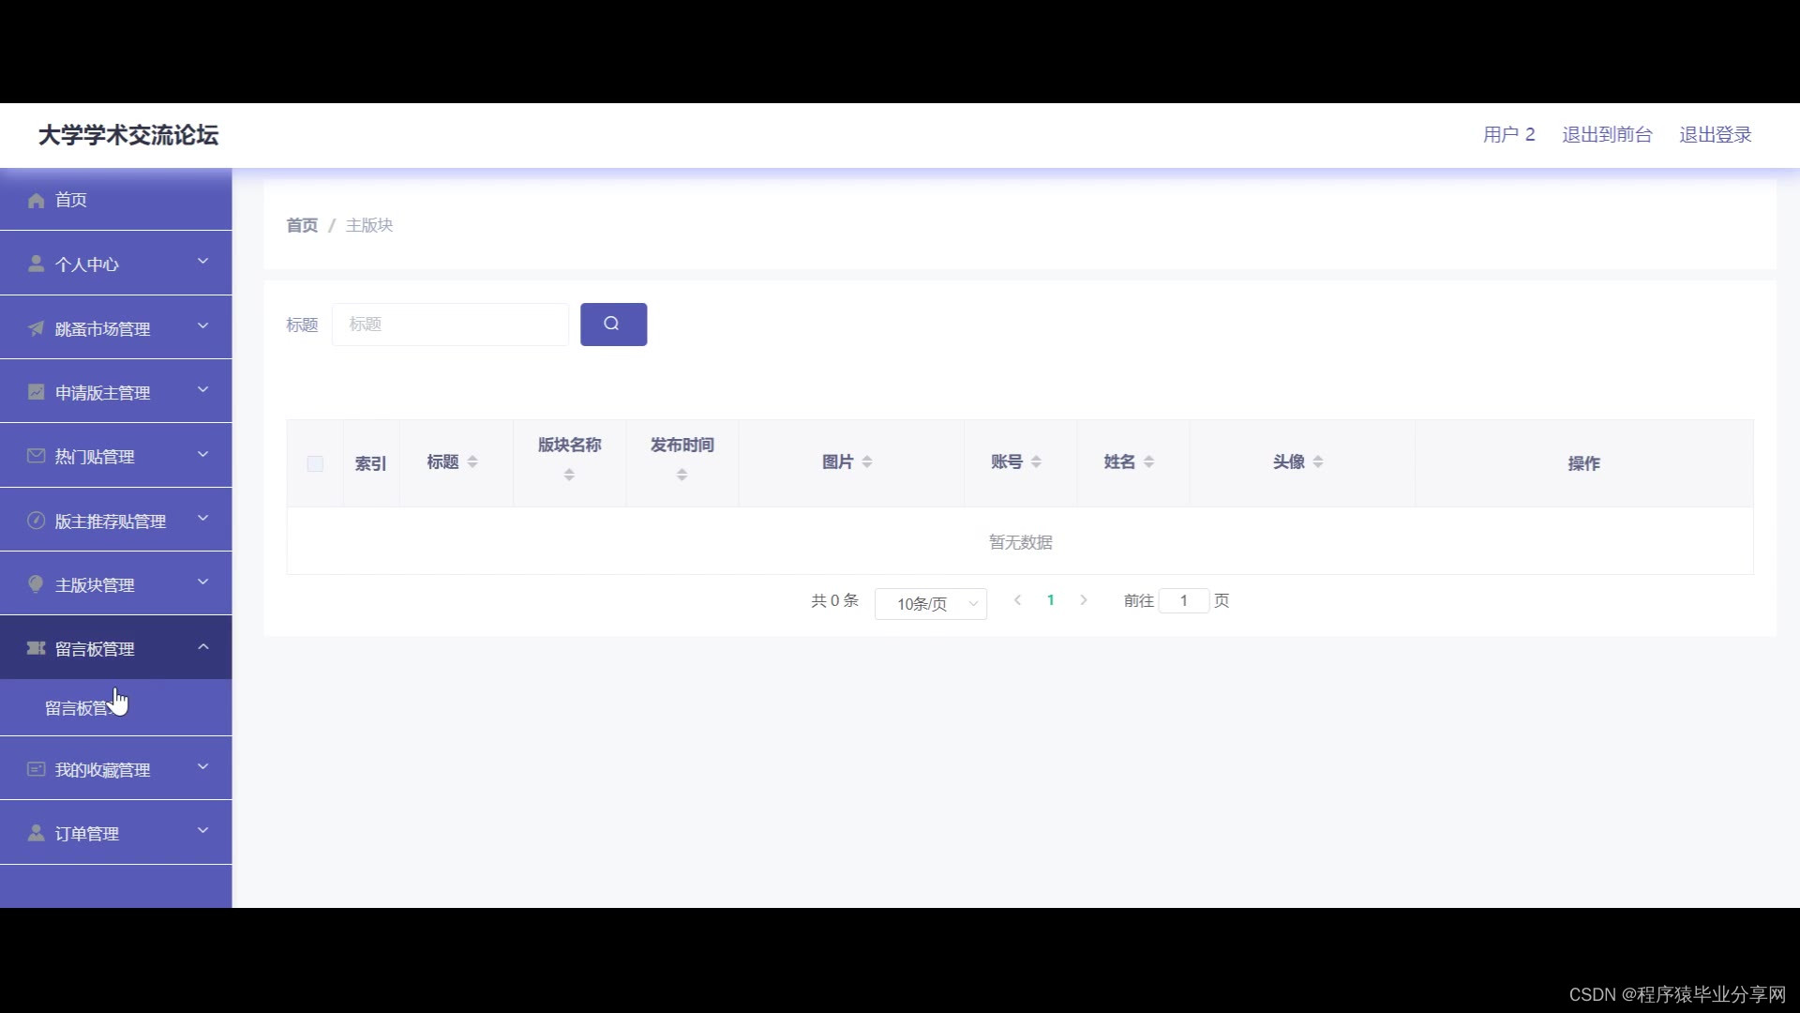Open the 10条/页 page size dropdown

pos(930,603)
